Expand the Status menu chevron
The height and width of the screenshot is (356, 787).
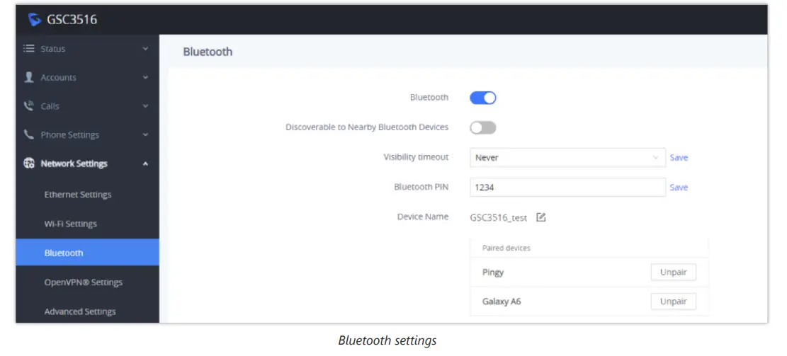pos(145,49)
